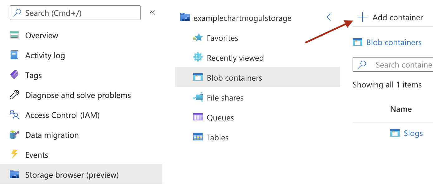Screen dimensions: 433x187
Task: Click the Blob containers tree icon
Action: [x=198, y=77]
